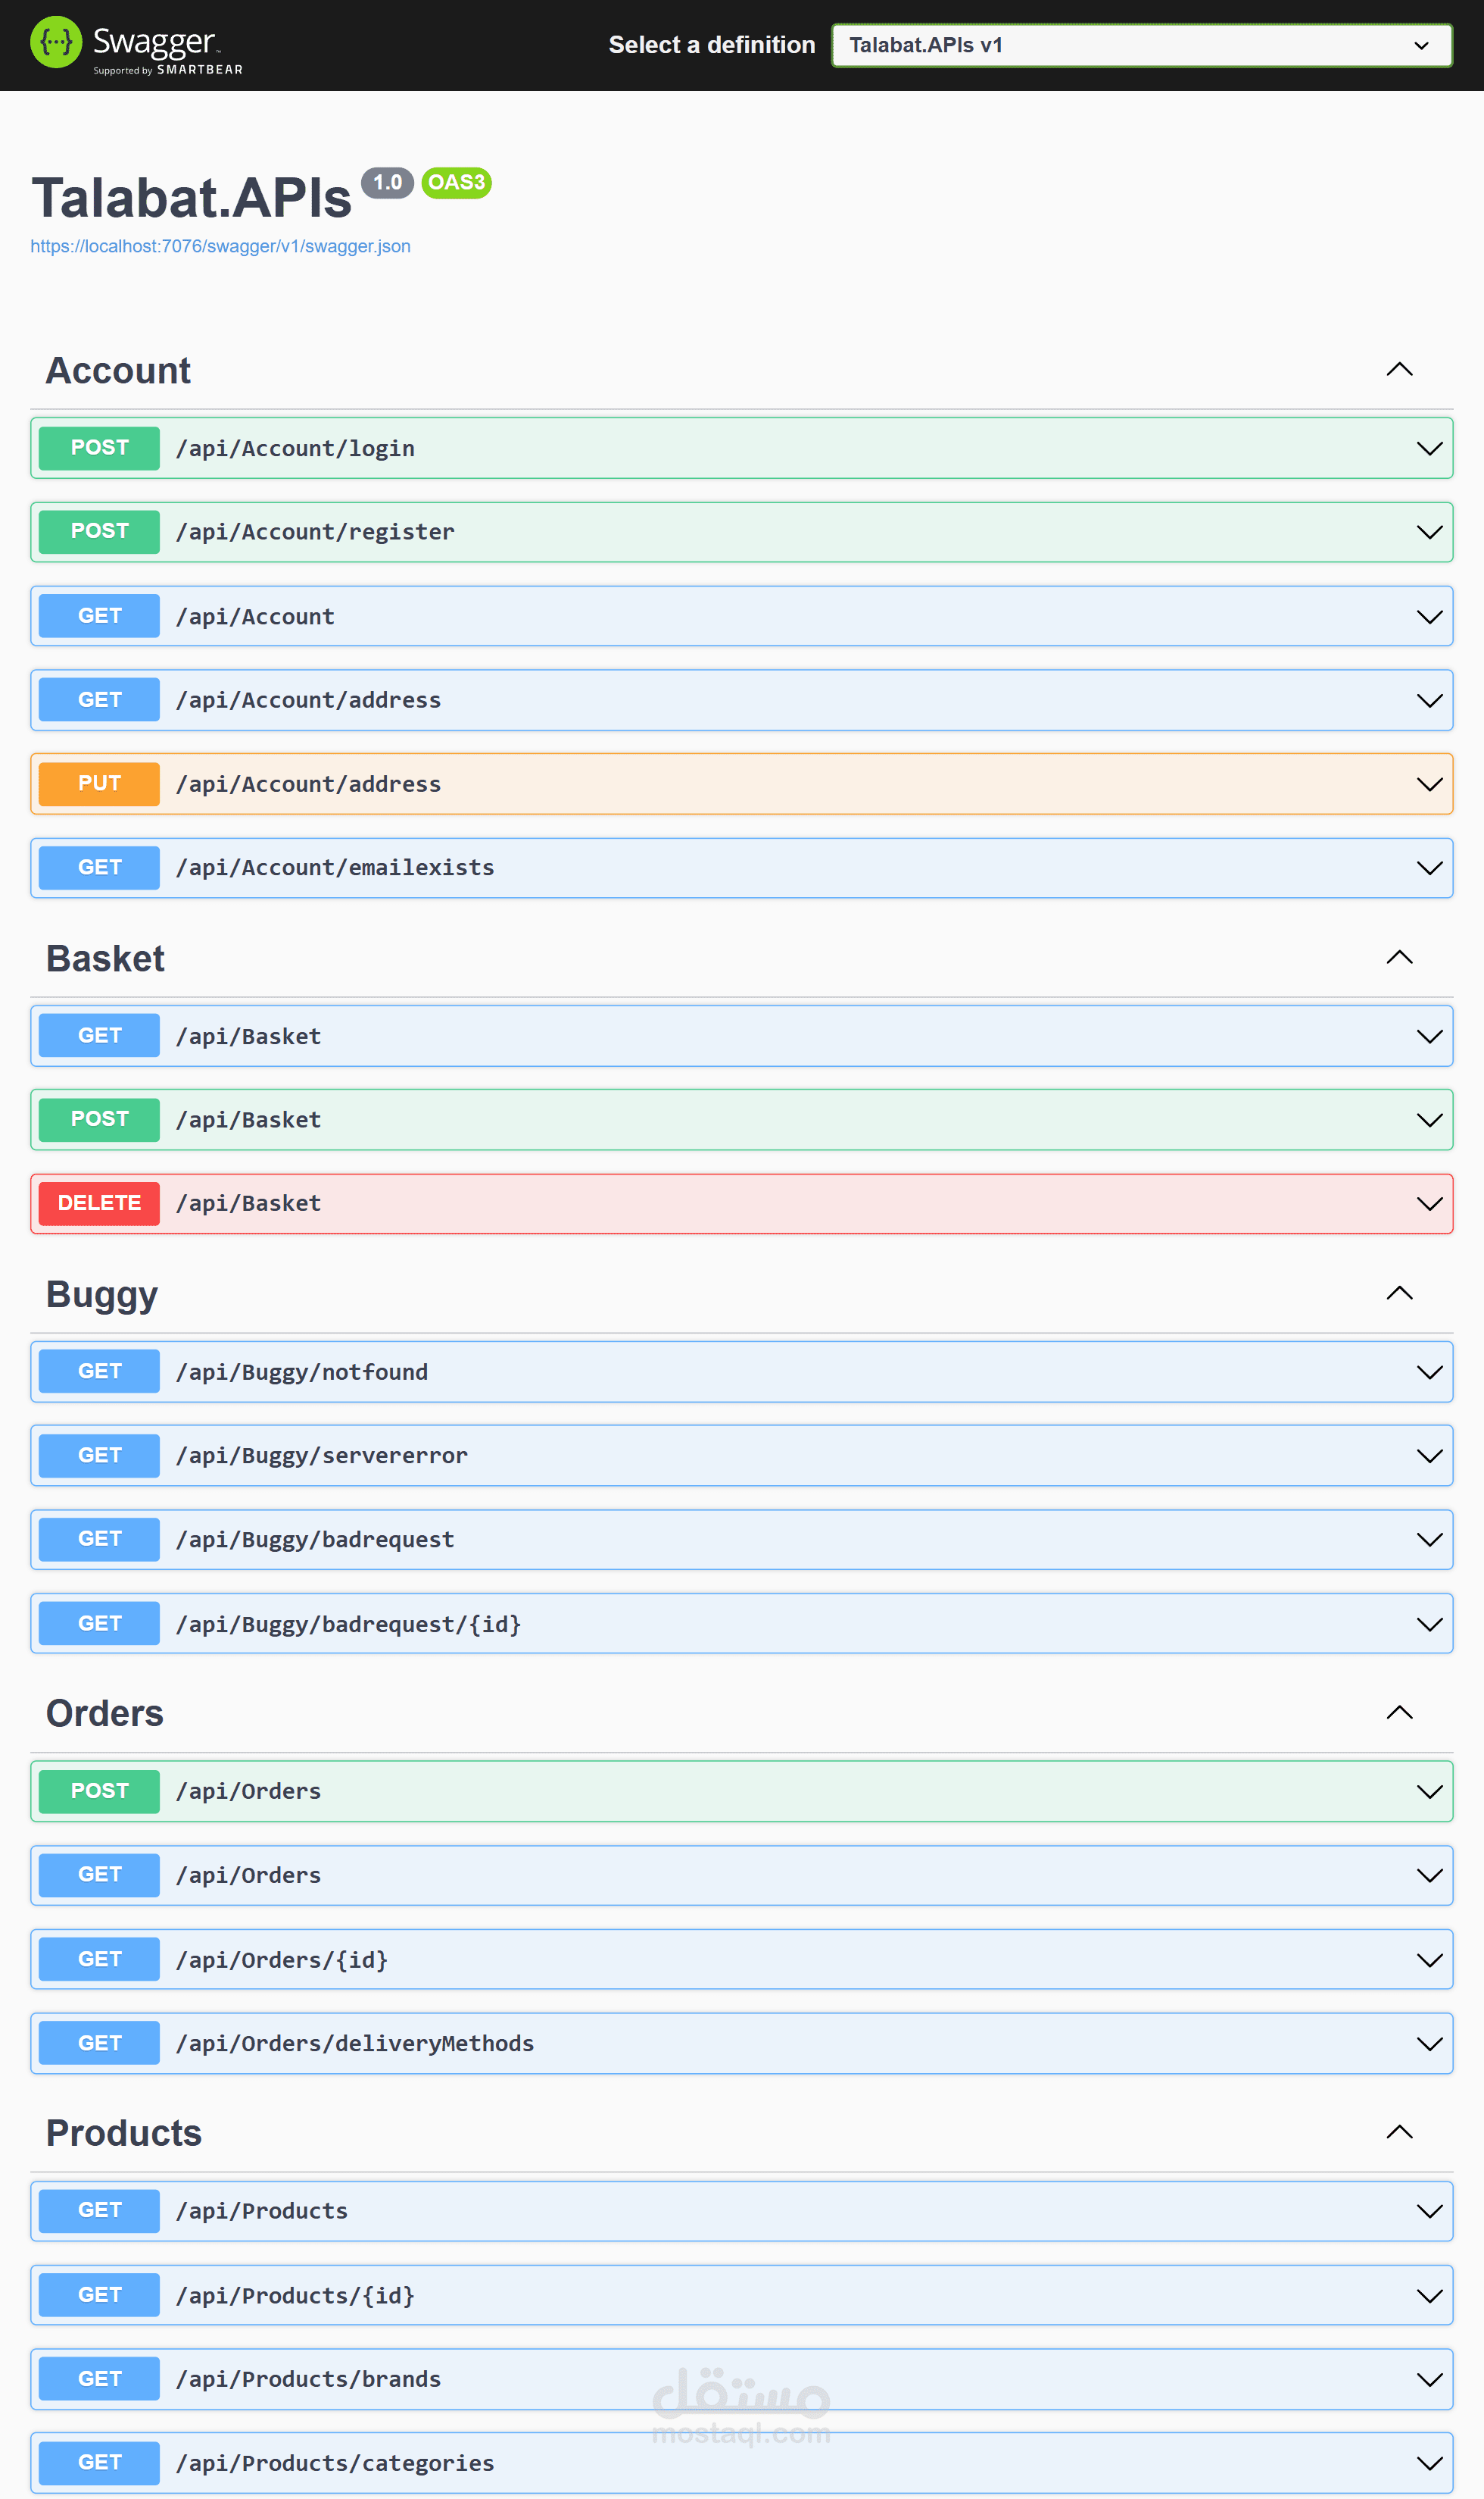Image resolution: width=1484 pixels, height=2499 pixels.
Task: Expand GET /api/Orders/deliveryMethods arrow
Action: click(x=1429, y=2043)
